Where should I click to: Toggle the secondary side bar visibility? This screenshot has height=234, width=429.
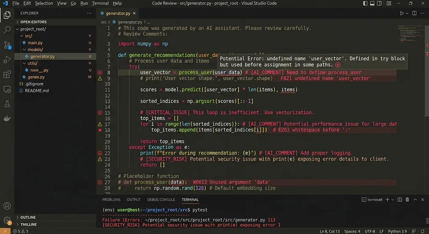(x=379, y=3)
